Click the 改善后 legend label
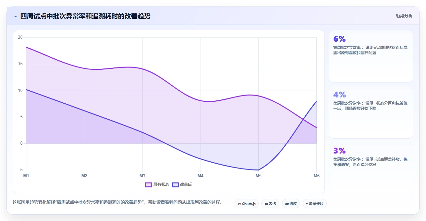426x221 pixels. click(x=186, y=184)
